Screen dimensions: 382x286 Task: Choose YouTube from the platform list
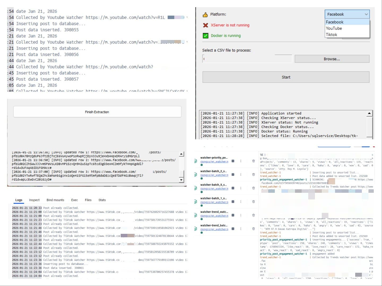pos(334,28)
